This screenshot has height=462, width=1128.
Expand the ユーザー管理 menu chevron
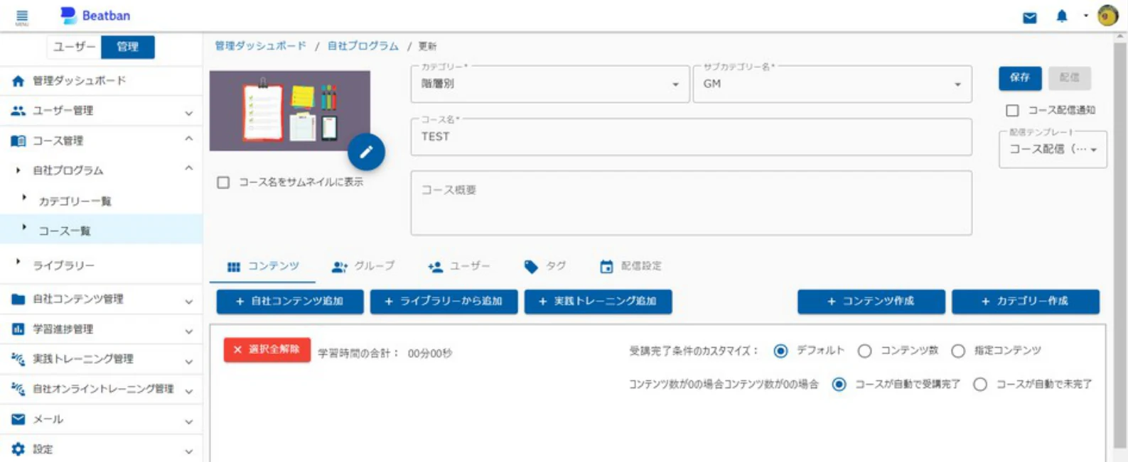[188, 112]
